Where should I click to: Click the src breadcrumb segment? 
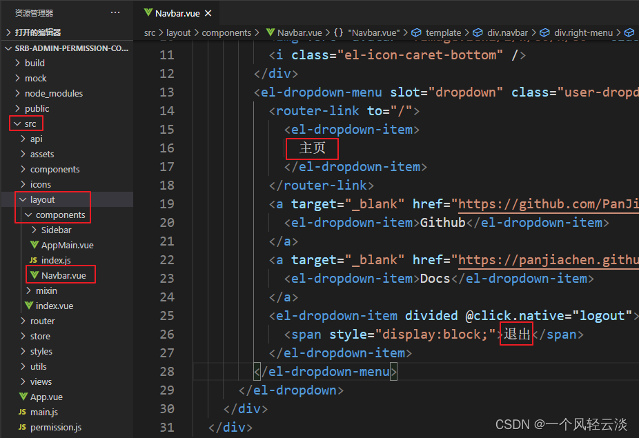coord(150,32)
